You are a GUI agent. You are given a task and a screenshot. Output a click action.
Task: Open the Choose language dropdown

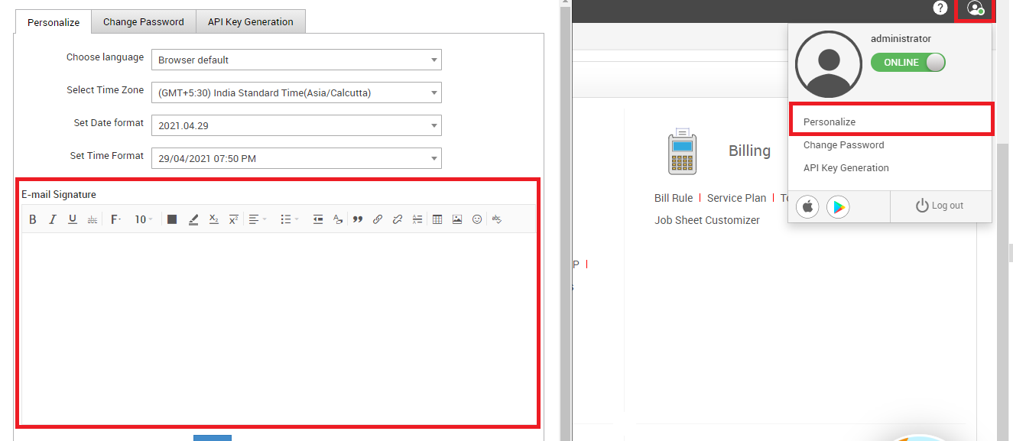(296, 60)
